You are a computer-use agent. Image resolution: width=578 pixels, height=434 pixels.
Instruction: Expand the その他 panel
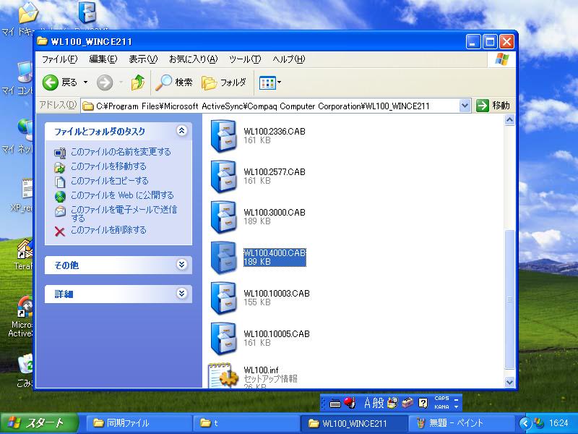tap(182, 265)
